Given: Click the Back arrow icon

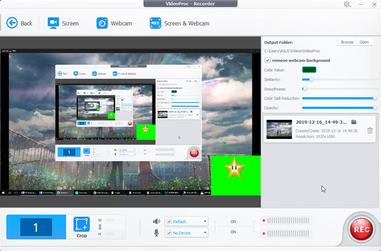Looking at the screenshot, I should pos(12,23).
